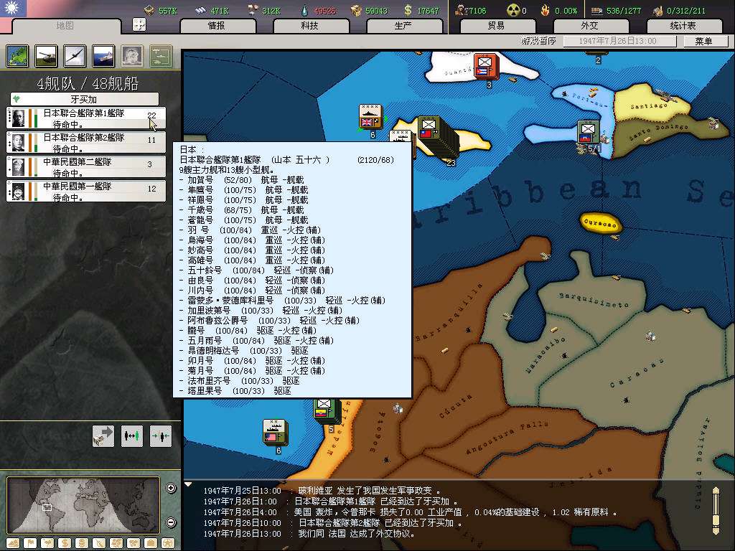Switch to the 科技 technology tab

(309, 25)
